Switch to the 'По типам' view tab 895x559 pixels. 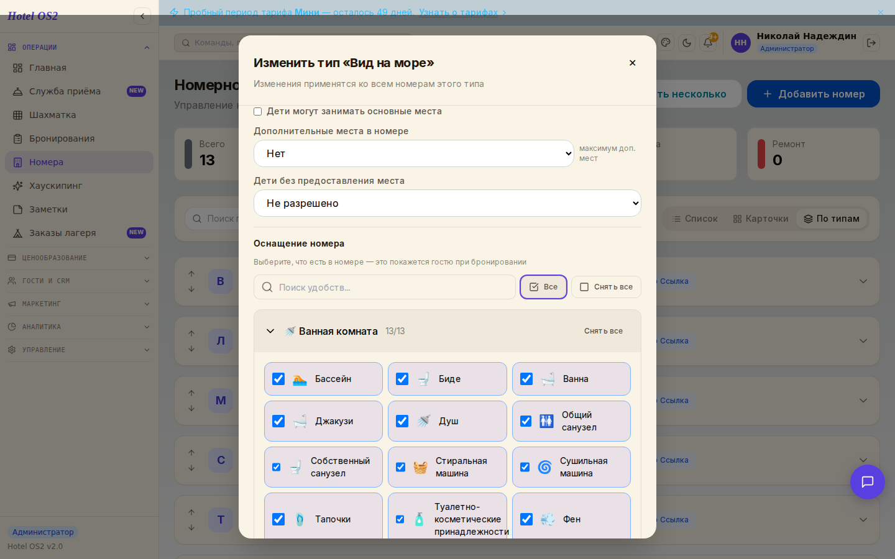pos(832,219)
